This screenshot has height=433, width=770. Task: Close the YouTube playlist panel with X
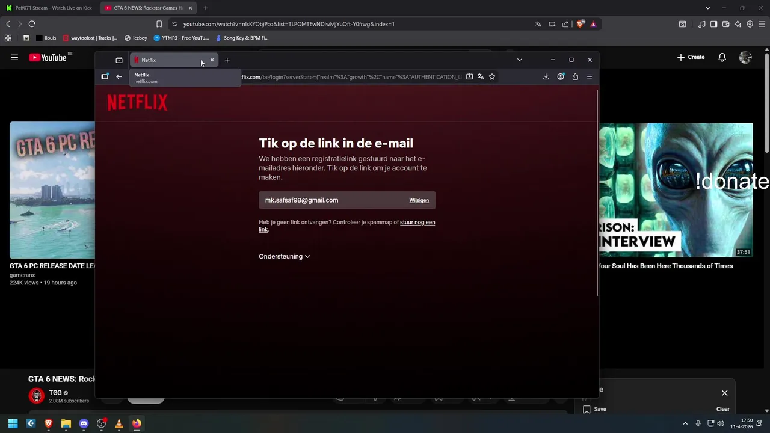[724, 393]
